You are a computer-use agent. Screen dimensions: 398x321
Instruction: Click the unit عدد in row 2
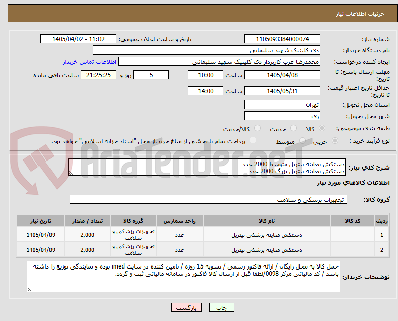click(x=180, y=250)
